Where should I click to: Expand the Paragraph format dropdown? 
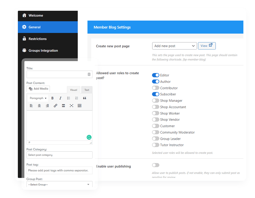[38, 98]
